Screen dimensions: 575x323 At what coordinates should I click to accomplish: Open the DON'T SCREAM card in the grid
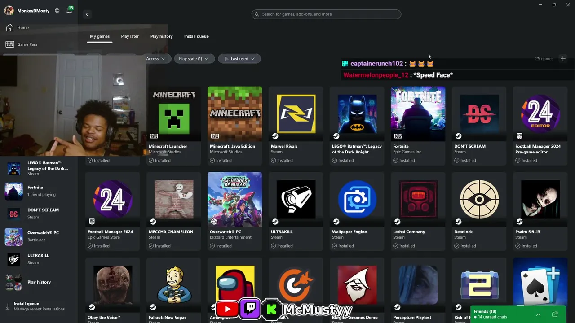(479, 126)
